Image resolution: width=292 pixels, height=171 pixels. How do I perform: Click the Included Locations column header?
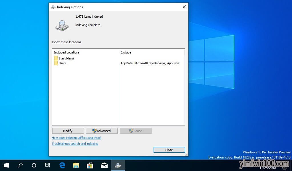tap(67, 52)
